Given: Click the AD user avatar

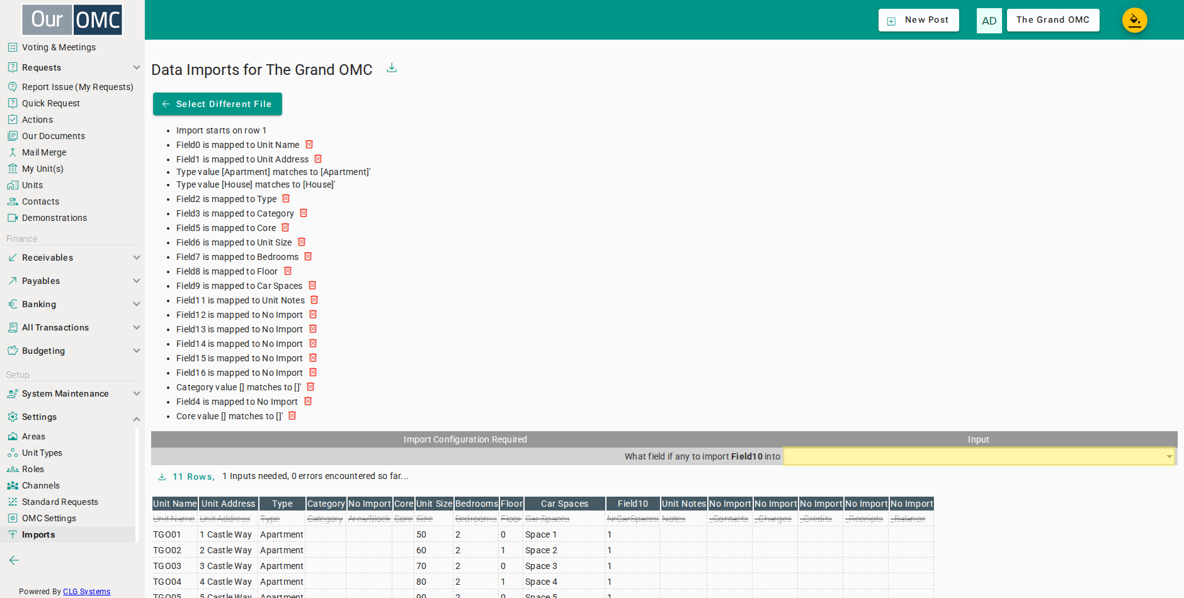Looking at the screenshot, I should [989, 21].
